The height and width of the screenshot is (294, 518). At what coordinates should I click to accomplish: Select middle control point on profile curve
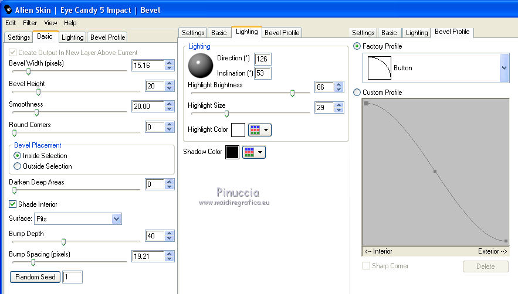tap(435, 171)
